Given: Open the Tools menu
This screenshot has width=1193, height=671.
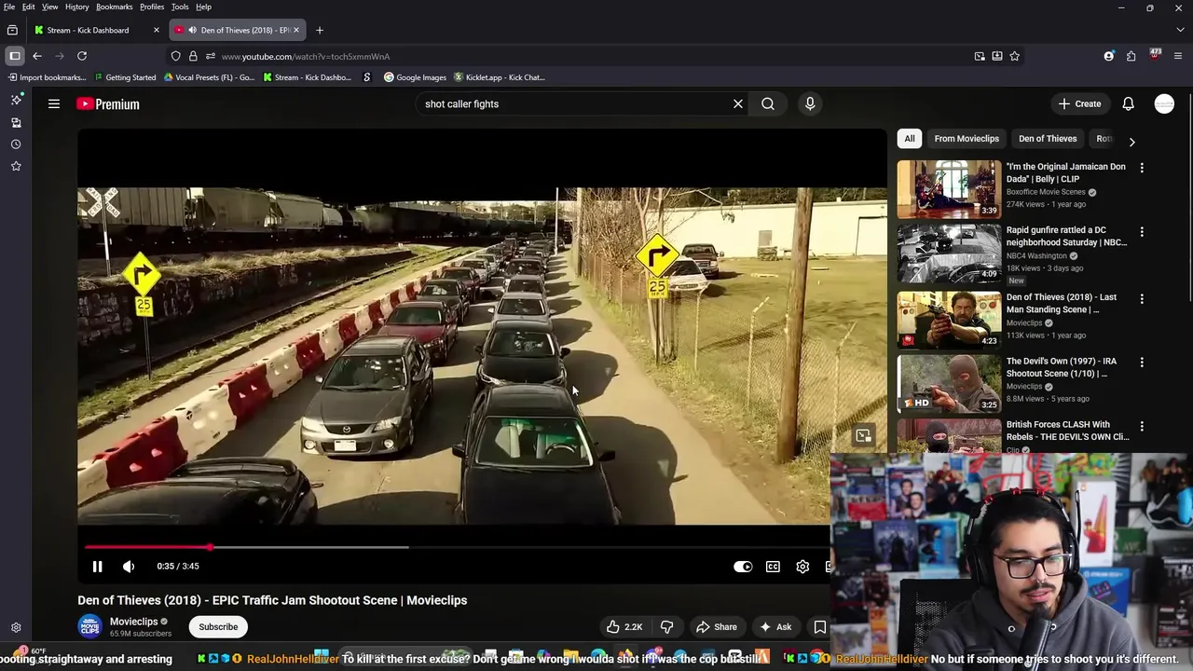Looking at the screenshot, I should pos(180,7).
